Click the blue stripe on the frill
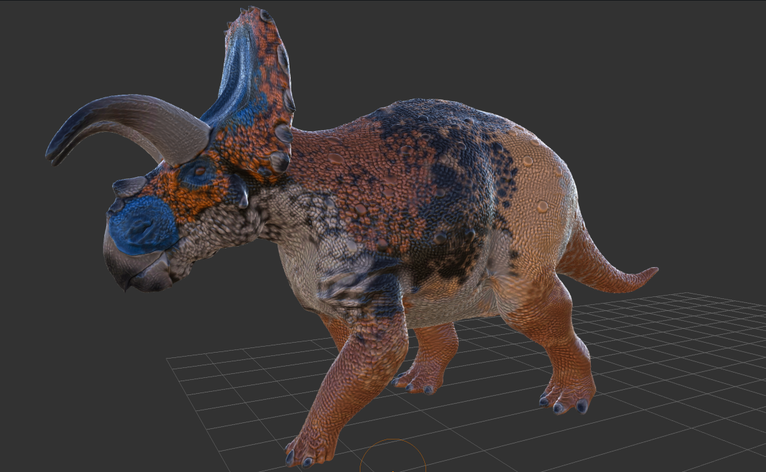The height and width of the screenshot is (472, 766). [x=238, y=78]
